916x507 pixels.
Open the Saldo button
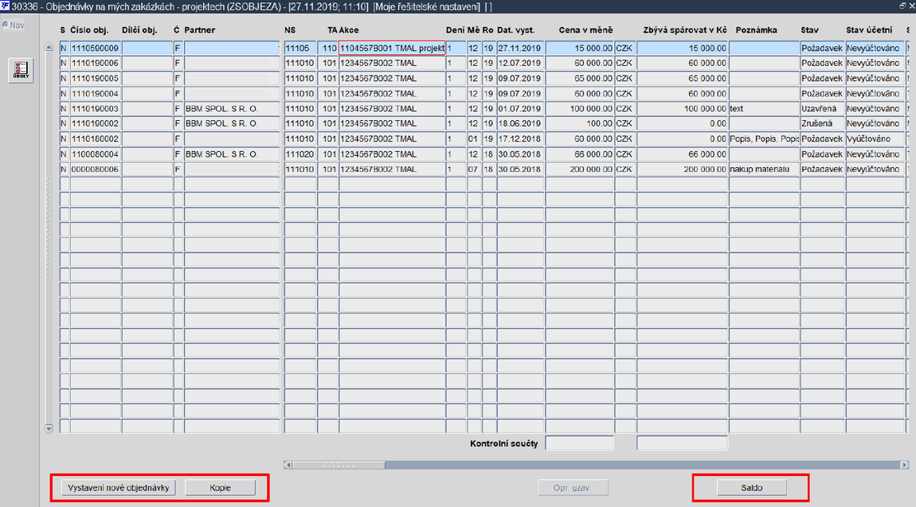(751, 488)
